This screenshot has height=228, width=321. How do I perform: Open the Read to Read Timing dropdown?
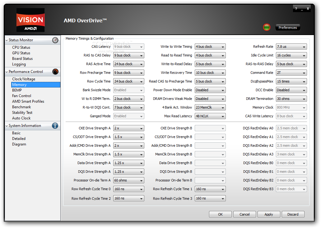[210, 55]
